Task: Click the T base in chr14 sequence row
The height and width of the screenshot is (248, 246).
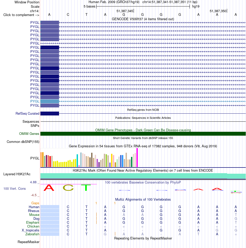Action: [86, 15]
